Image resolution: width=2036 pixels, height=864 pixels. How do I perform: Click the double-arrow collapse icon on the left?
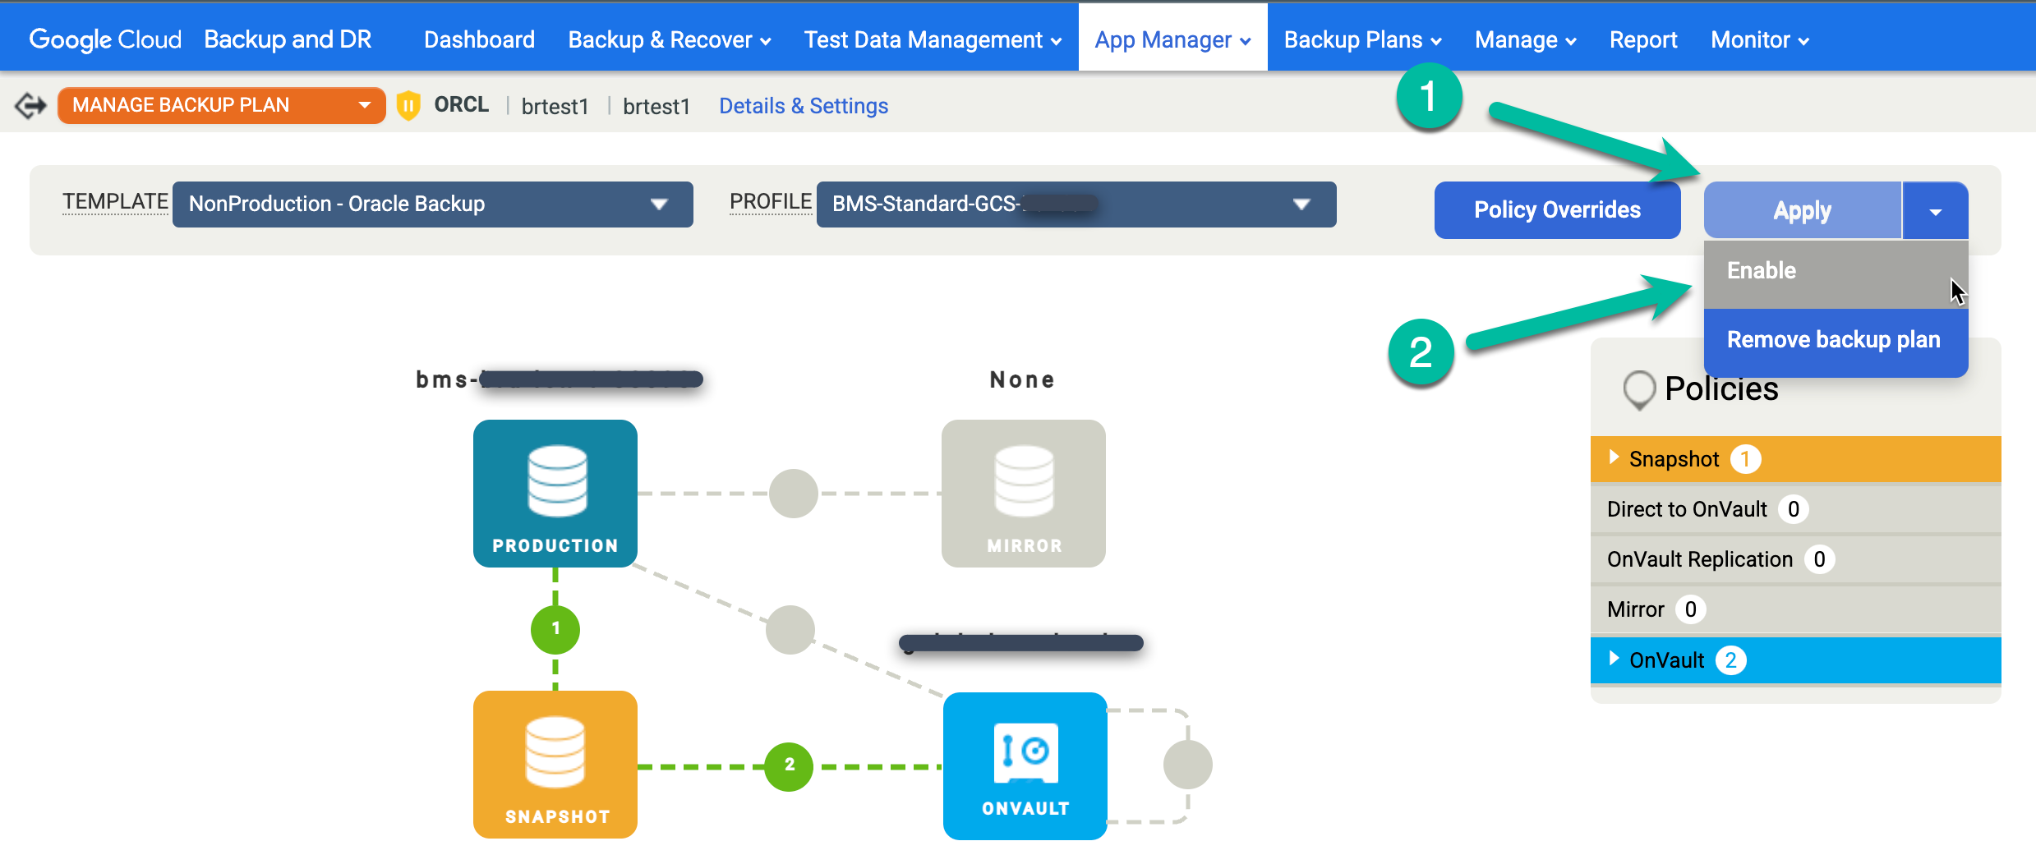[x=29, y=105]
